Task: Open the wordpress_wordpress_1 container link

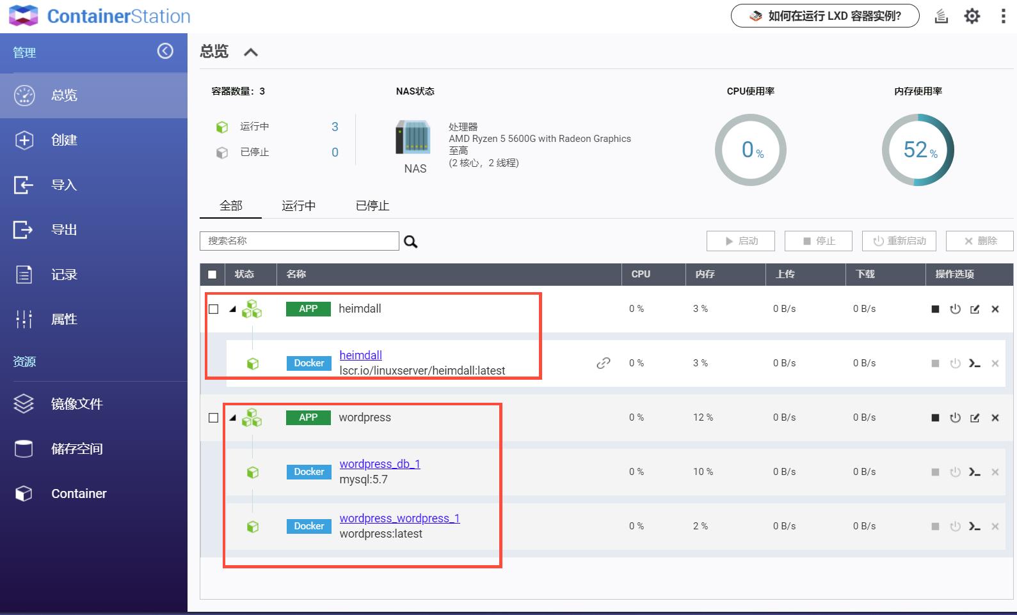Action: 399,518
